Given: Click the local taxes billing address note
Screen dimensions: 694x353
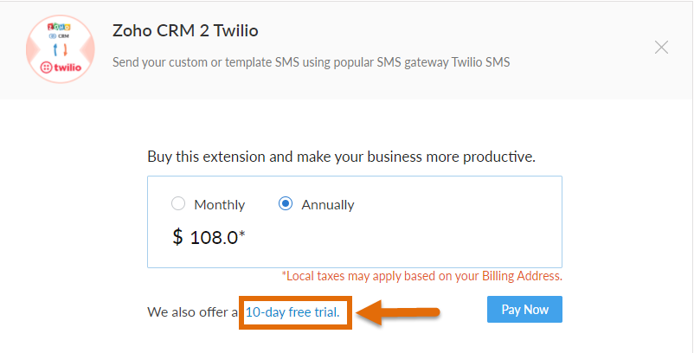Looking at the screenshot, I should pos(421,276).
